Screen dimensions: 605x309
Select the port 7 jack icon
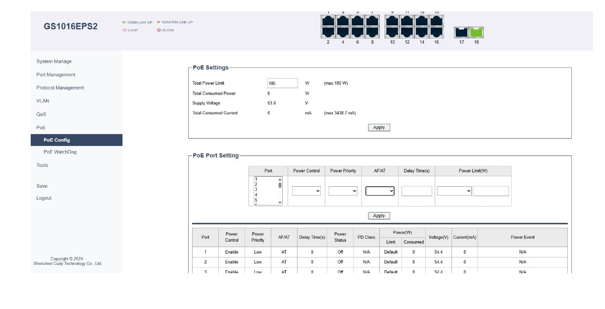pyautogui.click(x=372, y=21)
